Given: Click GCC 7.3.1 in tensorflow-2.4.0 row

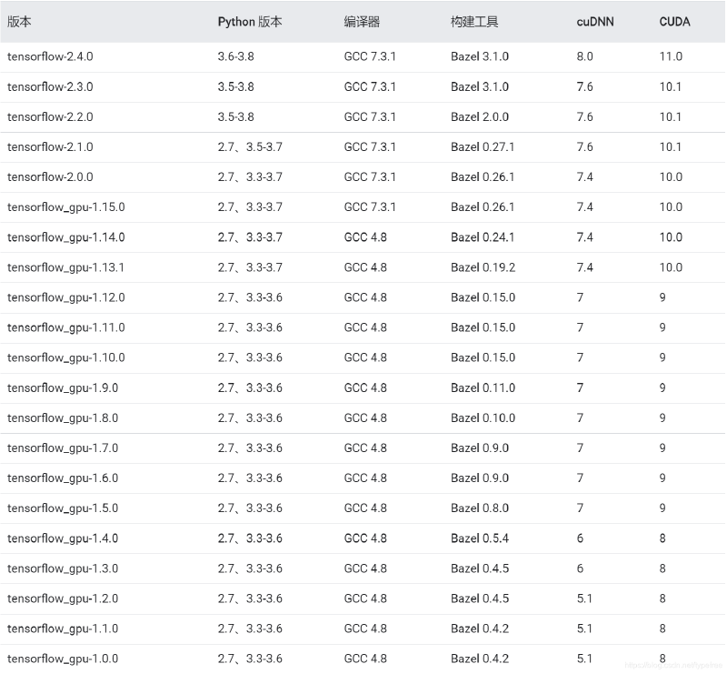Looking at the screenshot, I should pos(370,56).
